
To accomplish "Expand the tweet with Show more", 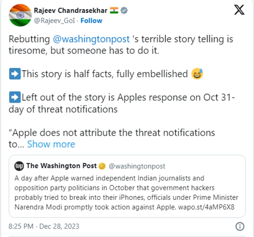I will pos(51,144).
